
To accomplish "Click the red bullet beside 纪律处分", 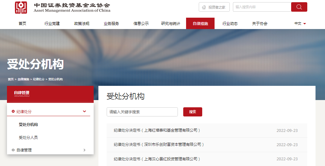I will pyautogui.click(x=13, y=111).
